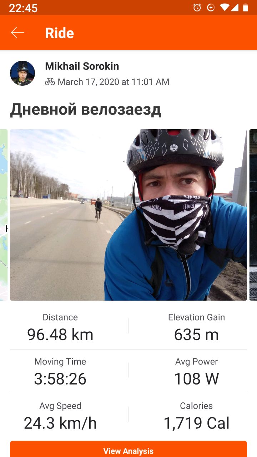The image size is (257, 457).
Task: Show the map preview at left edge
Action: click(4, 215)
